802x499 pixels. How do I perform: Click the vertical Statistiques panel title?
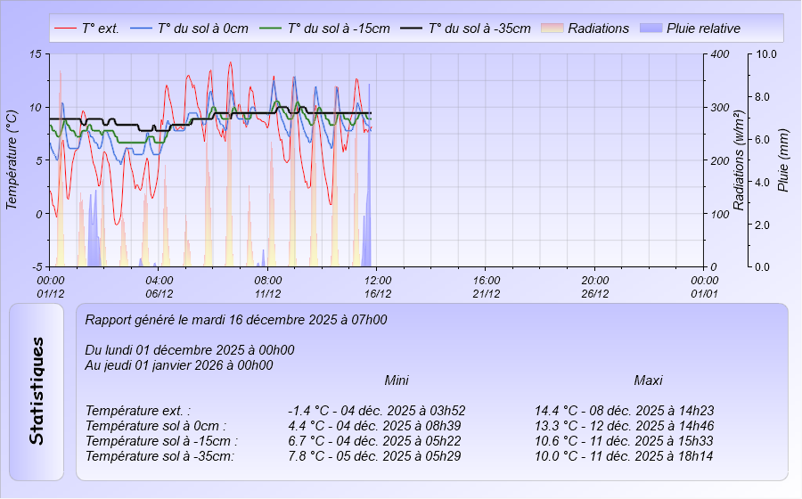click(37, 392)
